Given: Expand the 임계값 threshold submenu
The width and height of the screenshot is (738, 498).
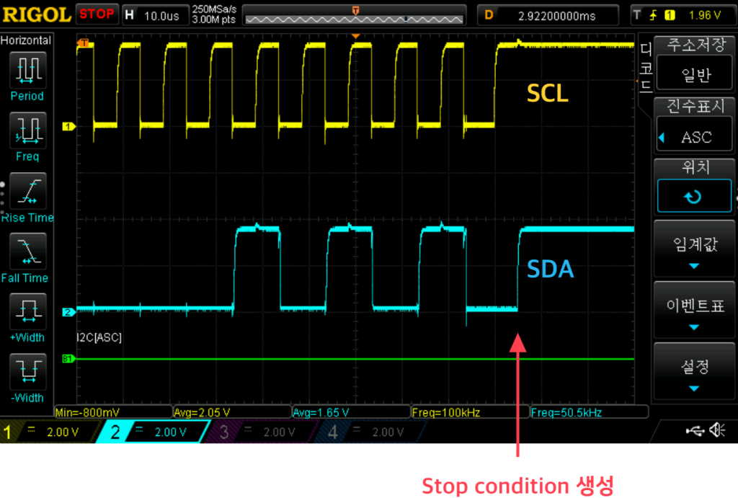Looking at the screenshot, I should click(694, 249).
